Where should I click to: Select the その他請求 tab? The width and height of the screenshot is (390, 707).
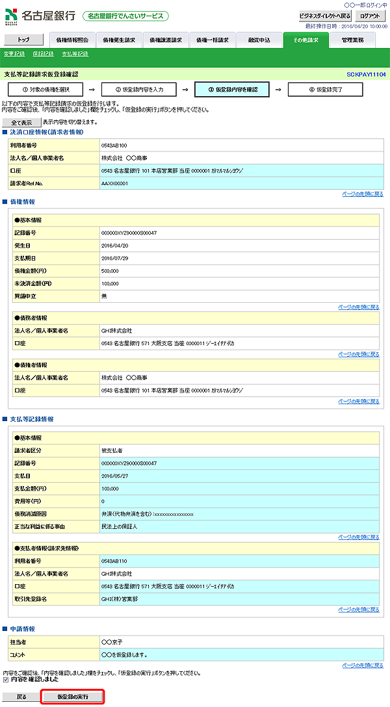305,40
